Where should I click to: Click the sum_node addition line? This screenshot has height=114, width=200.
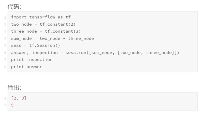pos(52,38)
